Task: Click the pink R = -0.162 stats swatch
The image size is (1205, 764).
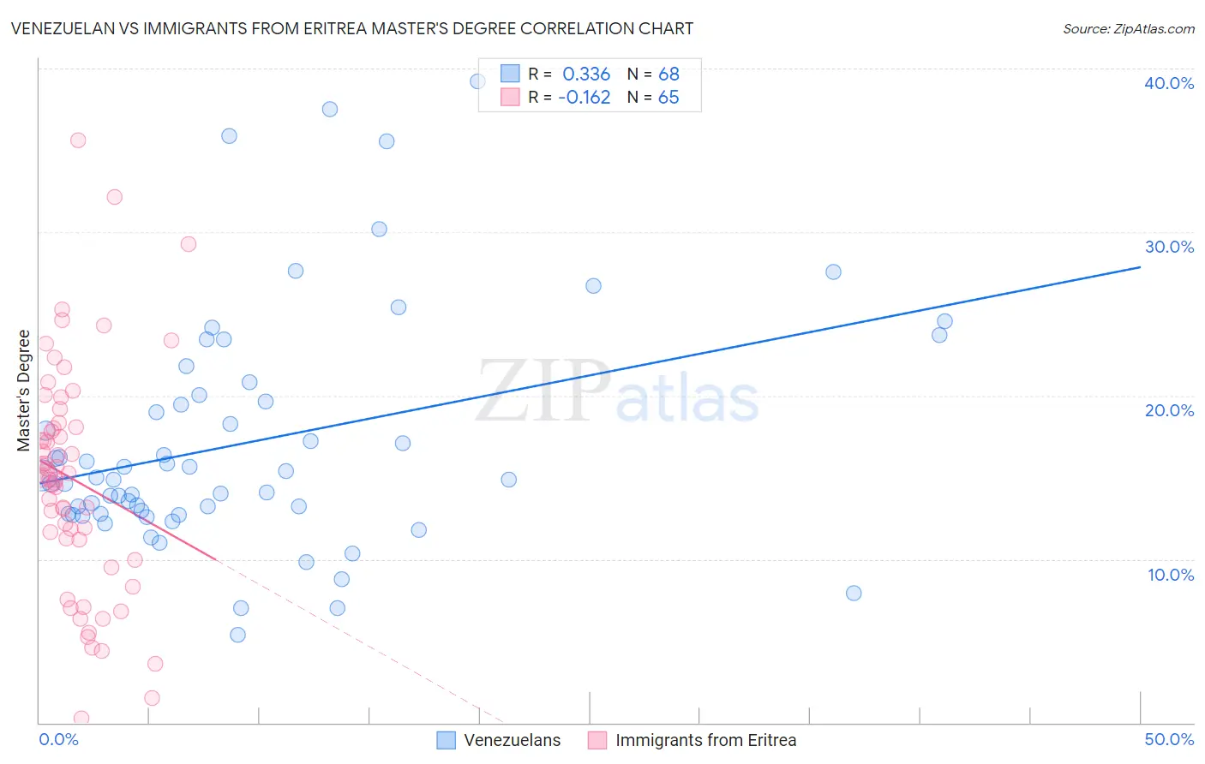Action: (x=510, y=97)
